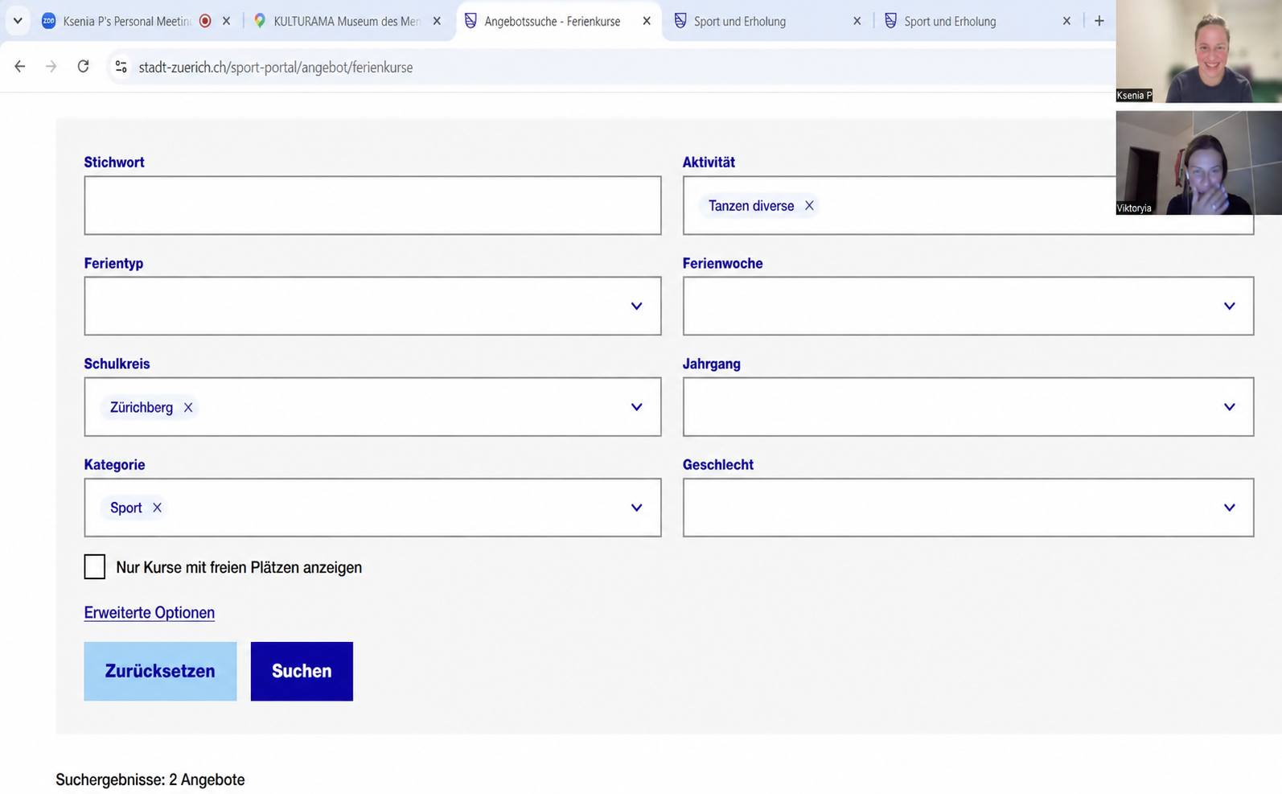Image resolution: width=1282 pixels, height=794 pixels.
Task: Remove the Tanzen diverse activity tag
Action: coord(809,206)
